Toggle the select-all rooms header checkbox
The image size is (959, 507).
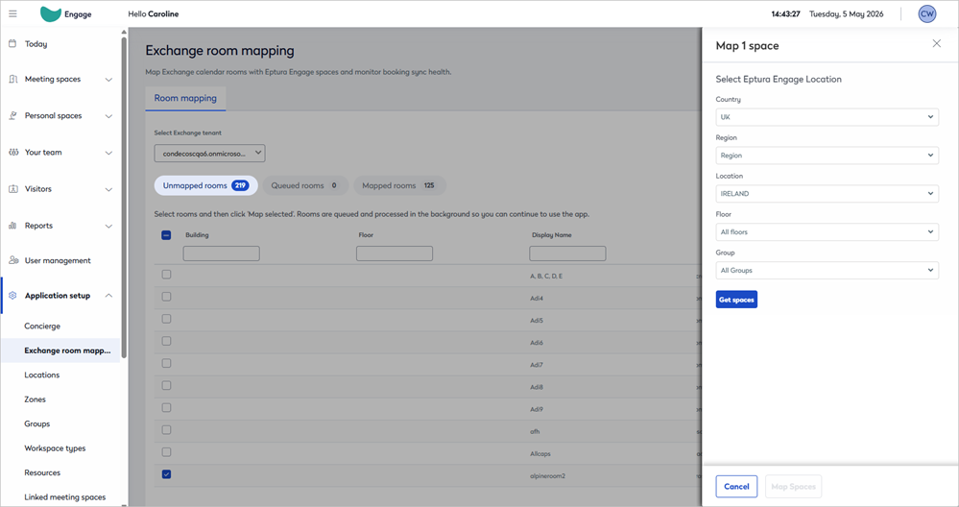pyautogui.click(x=166, y=235)
